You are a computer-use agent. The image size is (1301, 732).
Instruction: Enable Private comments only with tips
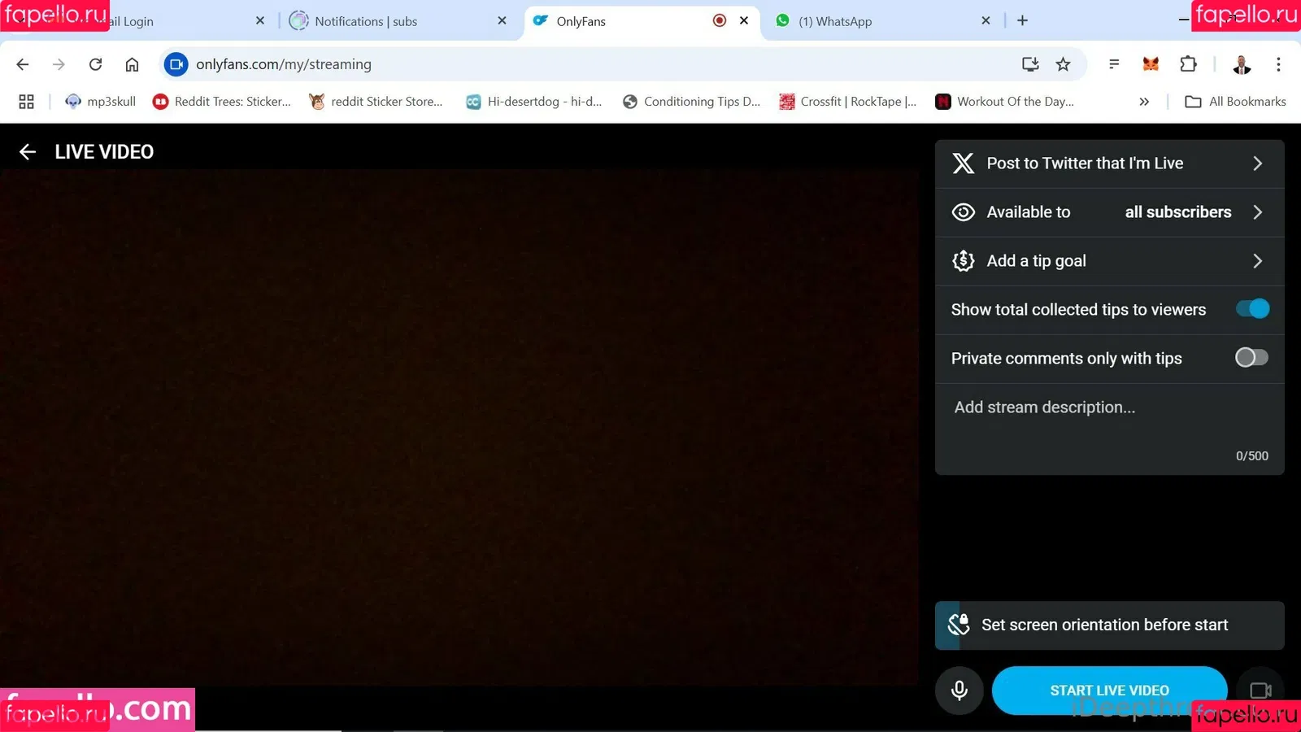pyautogui.click(x=1251, y=358)
